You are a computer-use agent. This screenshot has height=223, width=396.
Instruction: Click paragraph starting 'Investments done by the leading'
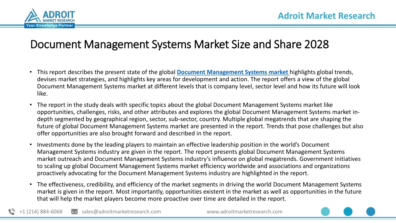pyautogui.click(x=199, y=159)
